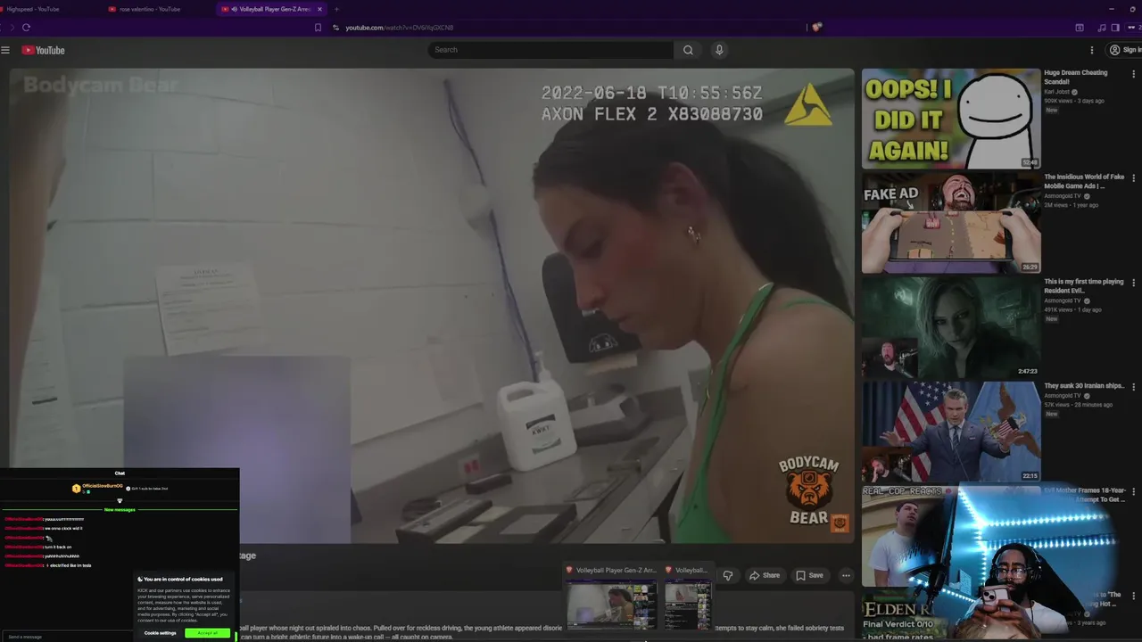This screenshot has width=1142, height=642.
Task: Open YouTube settings three-dot menu in header
Action: [x=1091, y=50]
